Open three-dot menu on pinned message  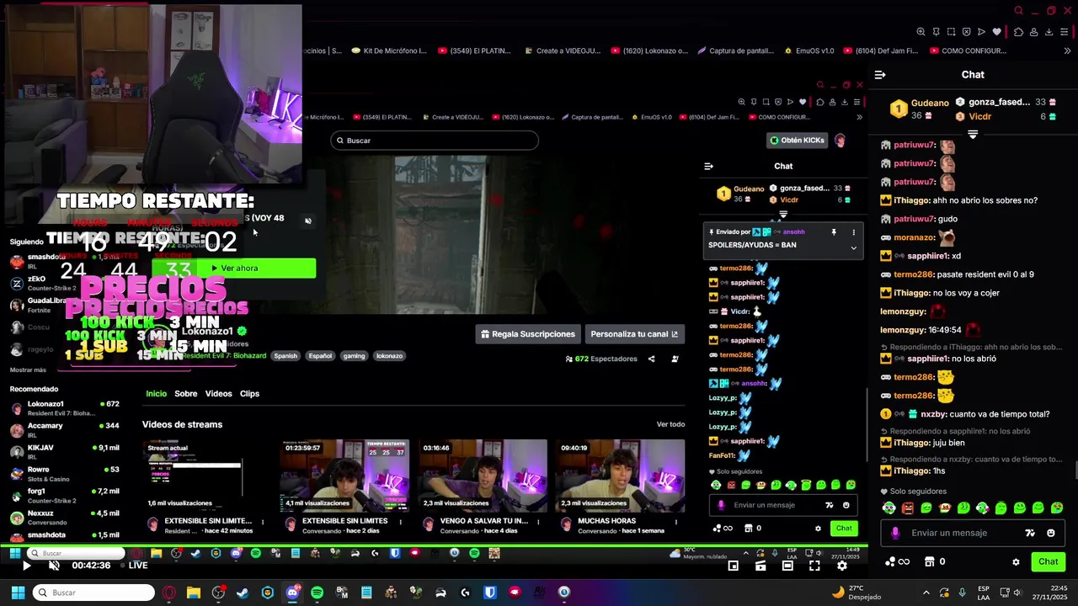(853, 232)
